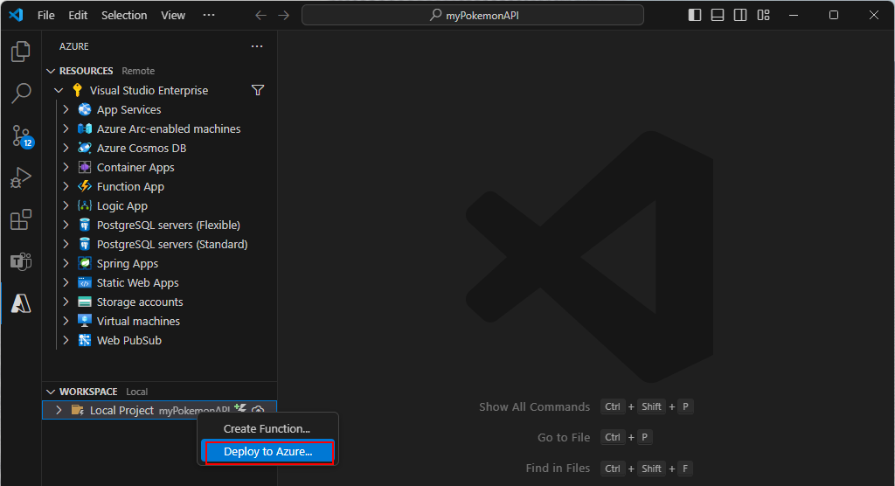Open the View menu
The height and width of the screenshot is (486, 895).
click(x=173, y=16)
